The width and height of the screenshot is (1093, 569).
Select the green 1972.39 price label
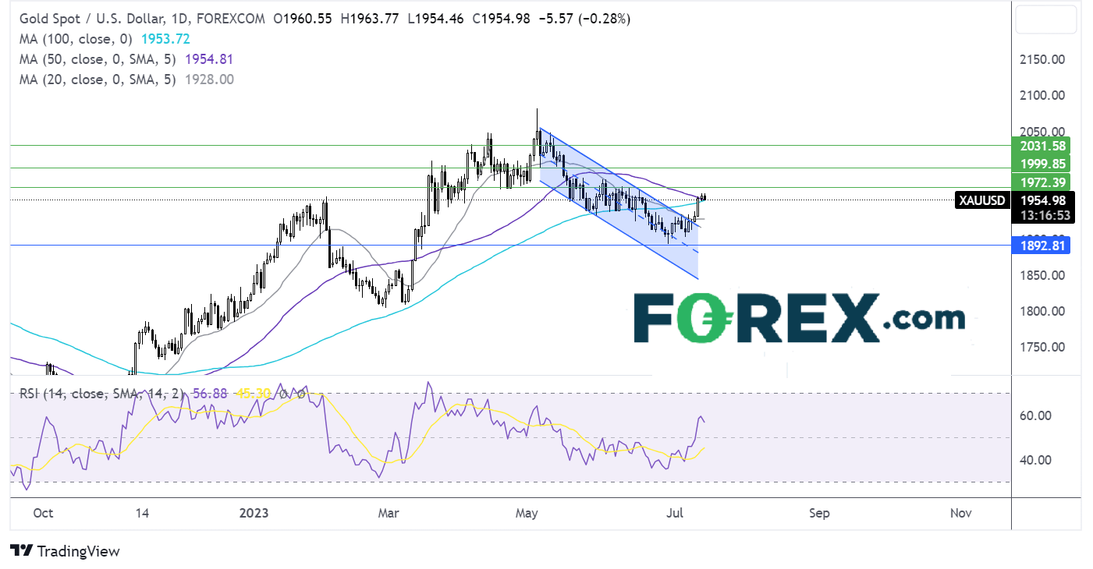tap(1042, 182)
